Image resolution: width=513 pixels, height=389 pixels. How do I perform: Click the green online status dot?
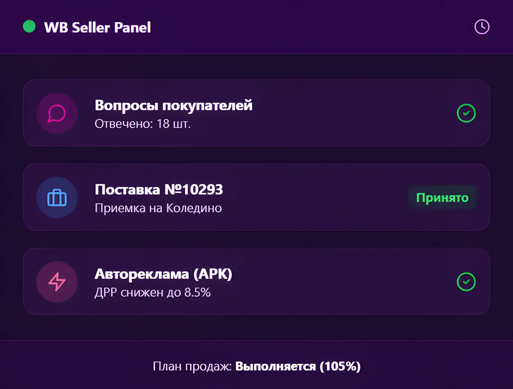pyautogui.click(x=29, y=27)
